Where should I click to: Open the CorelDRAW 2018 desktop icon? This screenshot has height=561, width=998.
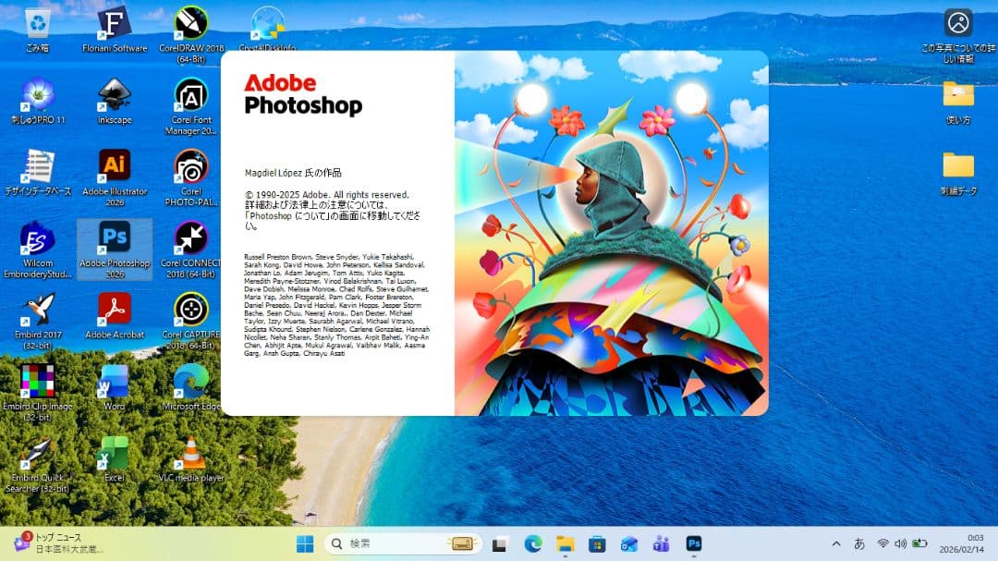click(191, 23)
